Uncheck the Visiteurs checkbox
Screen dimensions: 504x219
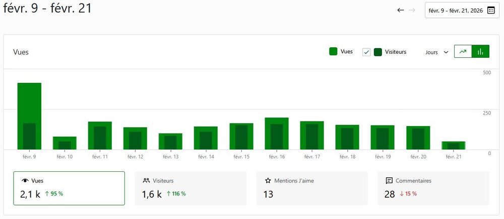tap(367, 52)
